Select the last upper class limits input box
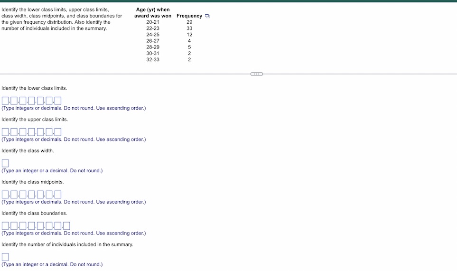457x271 pixels. pos(58,132)
